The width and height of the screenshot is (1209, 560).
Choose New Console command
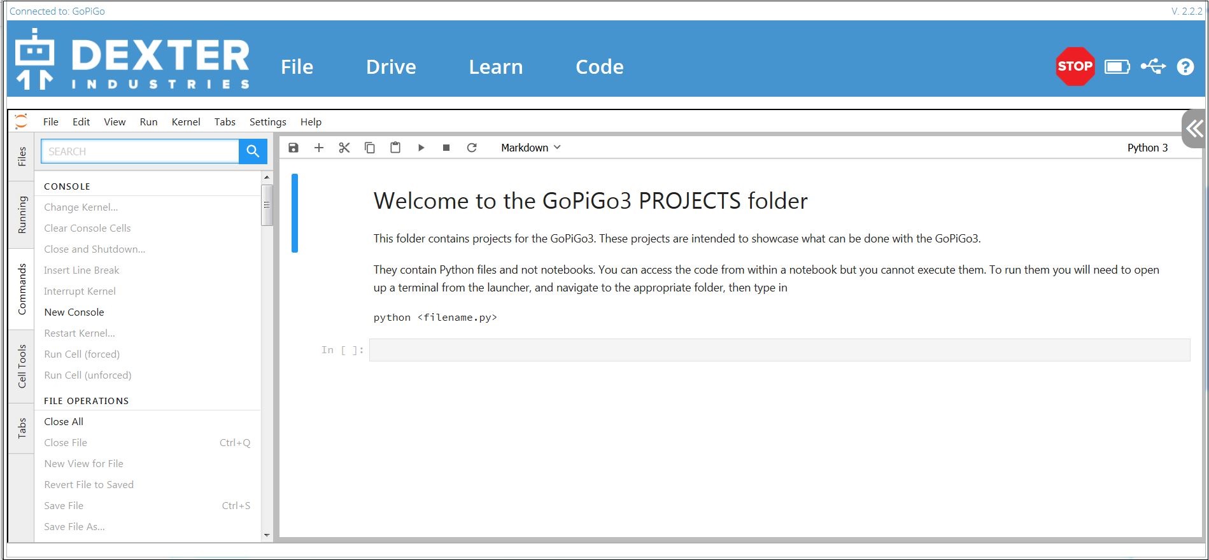148,312
